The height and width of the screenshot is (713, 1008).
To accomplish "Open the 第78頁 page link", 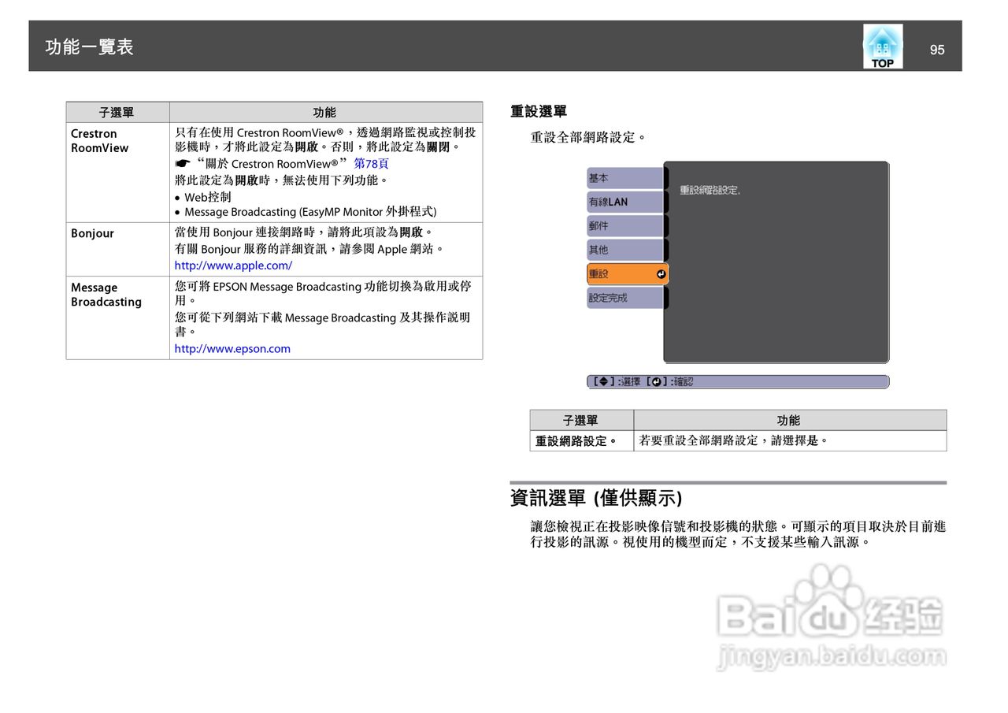I will [371, 164].
